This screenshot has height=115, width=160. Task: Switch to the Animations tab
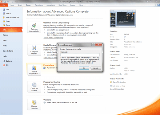point(50,5)
